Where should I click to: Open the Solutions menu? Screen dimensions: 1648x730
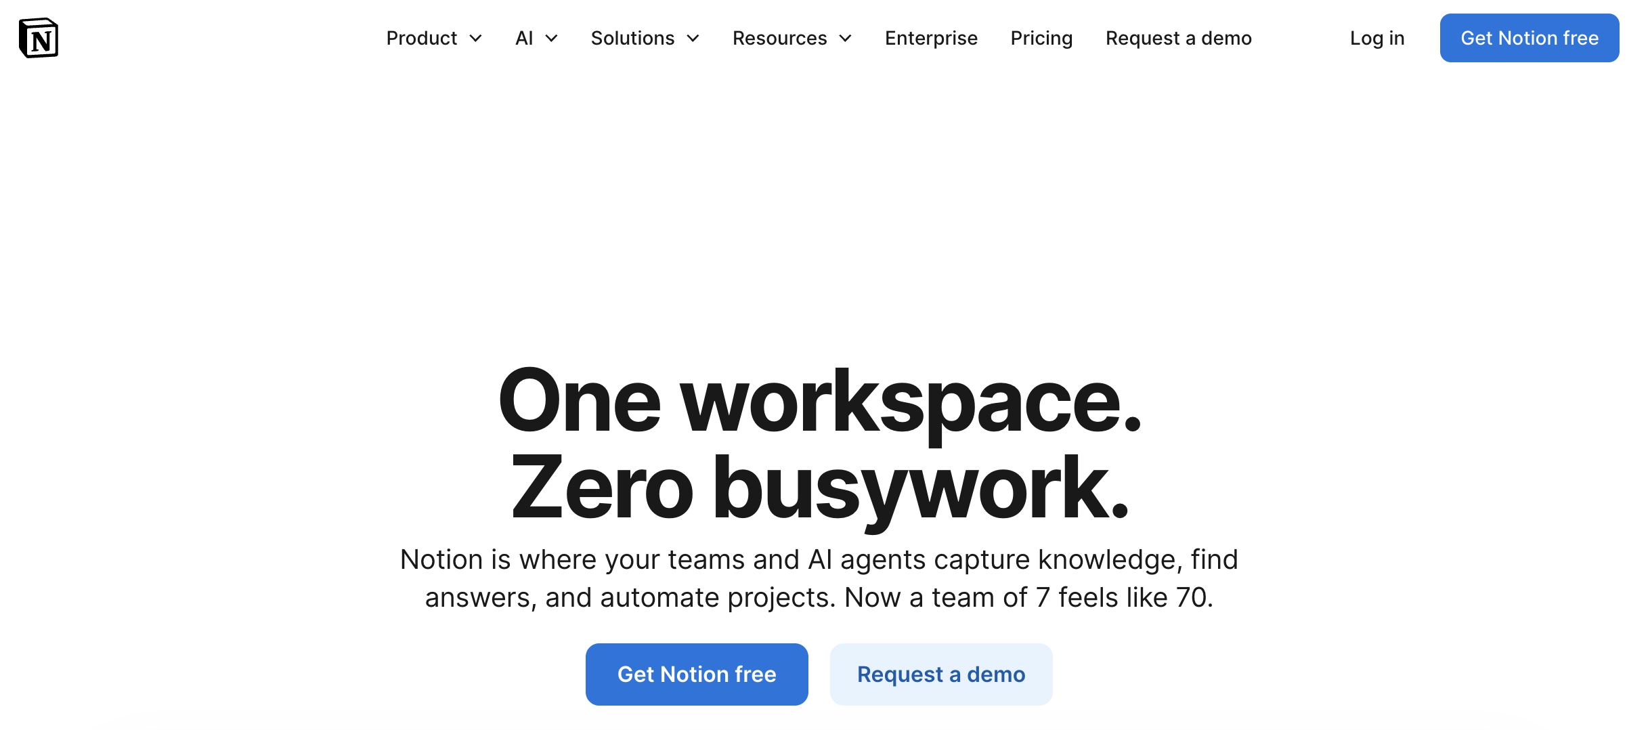[632, 38]
